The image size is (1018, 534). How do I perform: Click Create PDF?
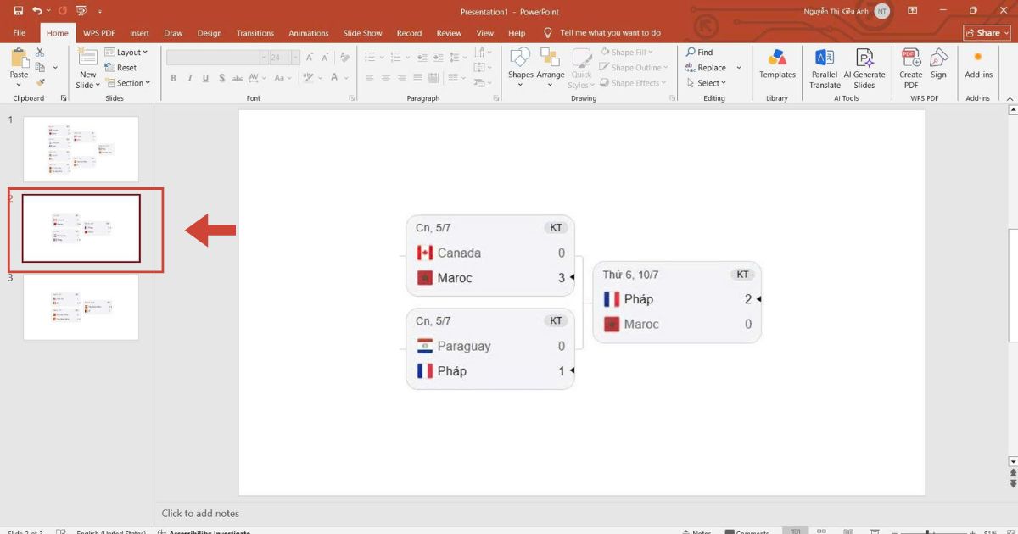pos(911,69)
